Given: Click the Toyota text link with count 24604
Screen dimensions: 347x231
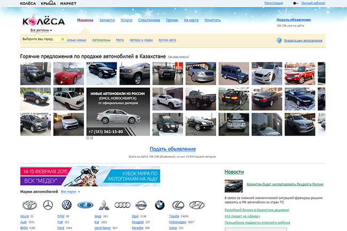Looking at the screenshot, I should pyautogui.click(x=174, y=216).
